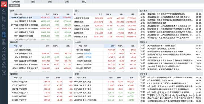Click the red app logo icon
This screenshot has width=204, height=104.
tap(4, 4)
